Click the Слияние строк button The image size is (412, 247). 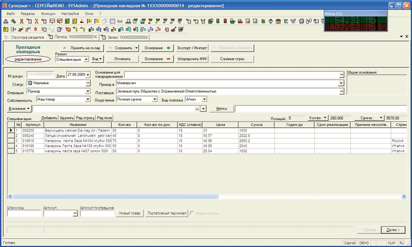coord(232,59)
